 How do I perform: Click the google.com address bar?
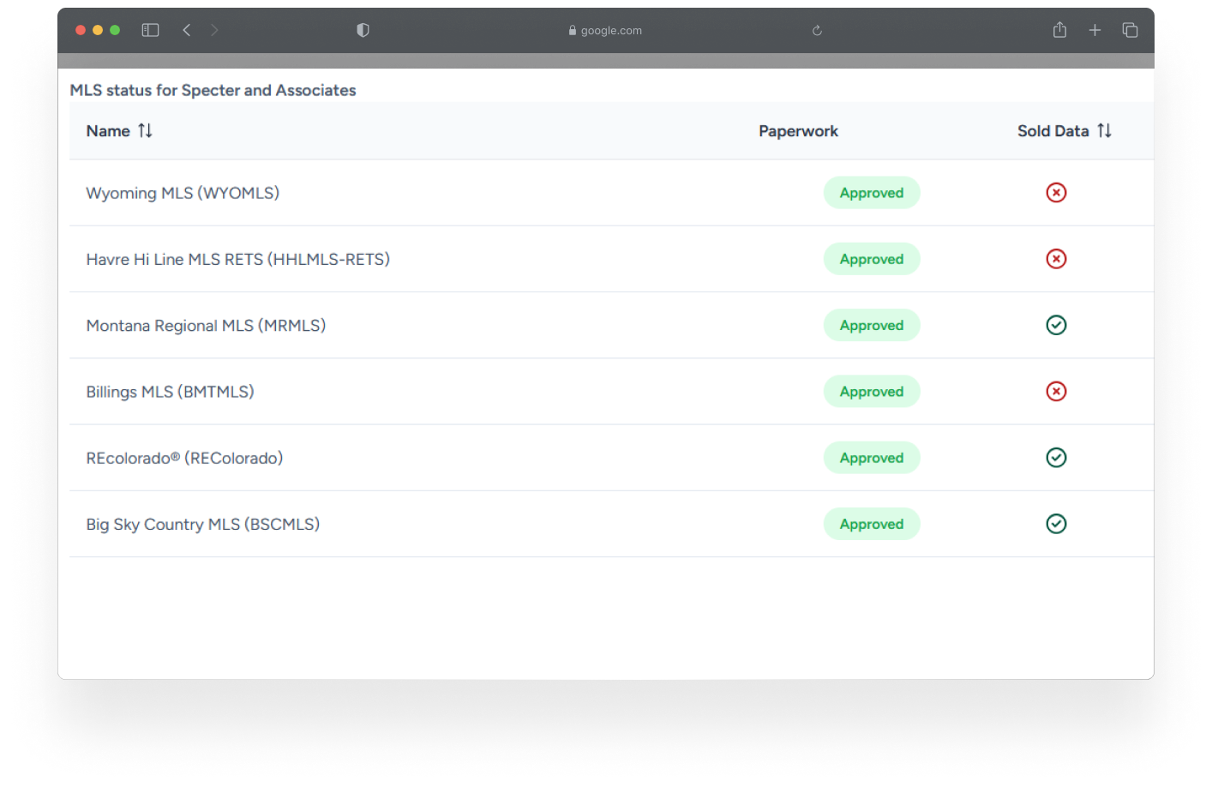point(605,30)
